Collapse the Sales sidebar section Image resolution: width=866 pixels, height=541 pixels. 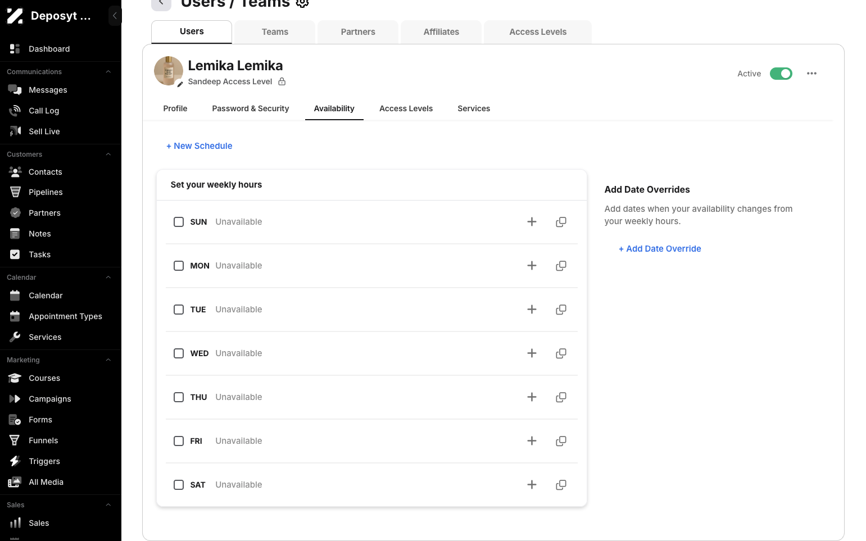(108, 505)
